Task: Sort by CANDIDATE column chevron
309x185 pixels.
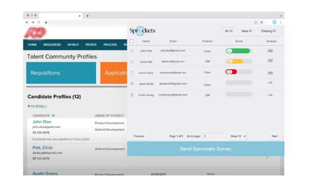Action: (53, 116)
